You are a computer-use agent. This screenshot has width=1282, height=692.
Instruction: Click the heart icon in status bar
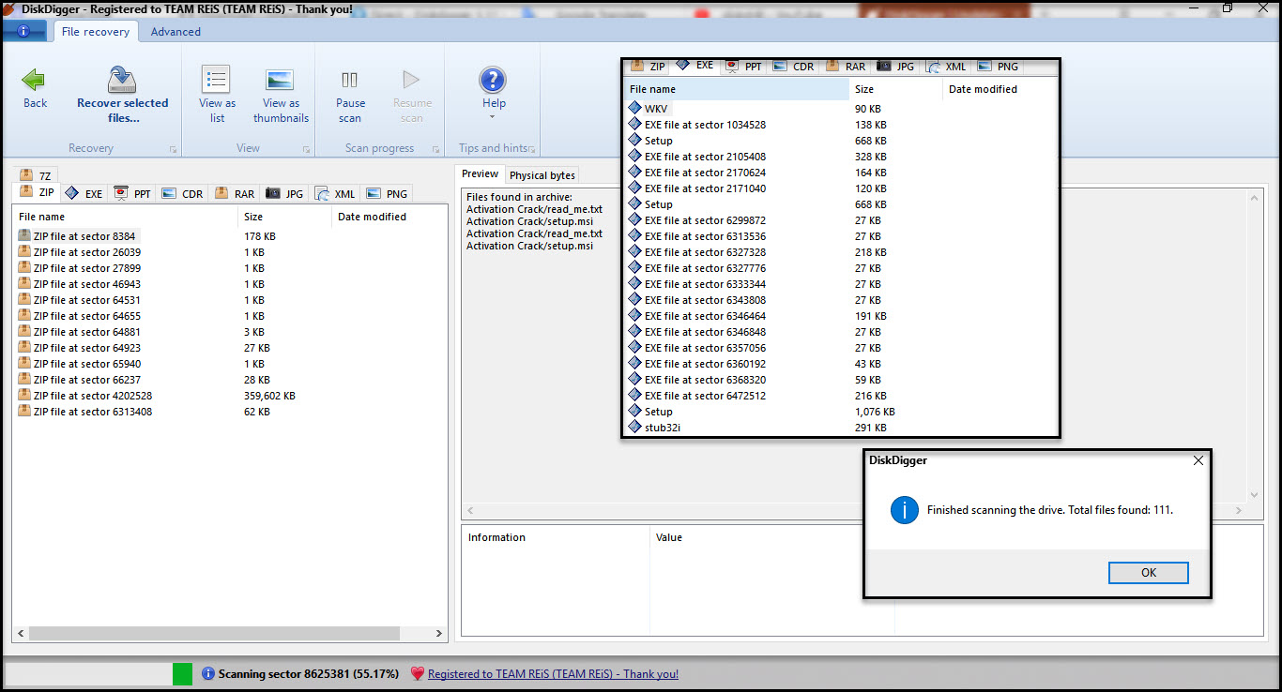tap(419, 673)
